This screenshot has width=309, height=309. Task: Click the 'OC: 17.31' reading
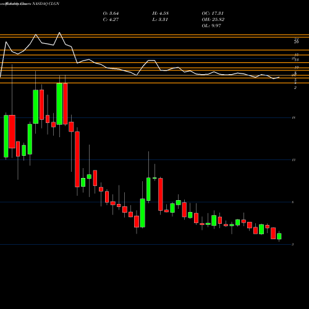213,14
